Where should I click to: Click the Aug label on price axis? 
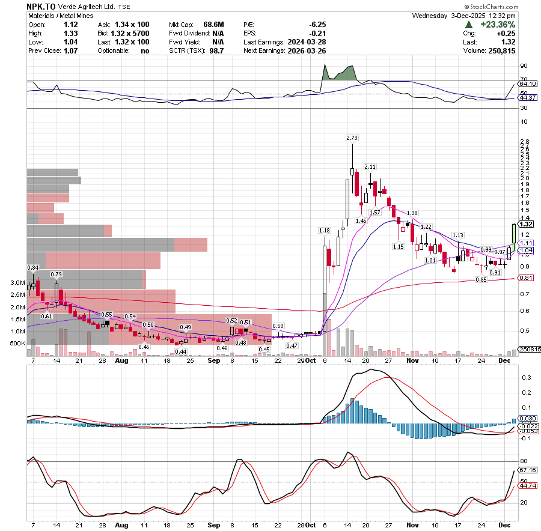tap(121, 360)
